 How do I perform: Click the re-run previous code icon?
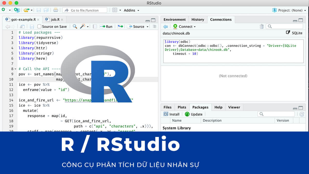click(119, 26)
